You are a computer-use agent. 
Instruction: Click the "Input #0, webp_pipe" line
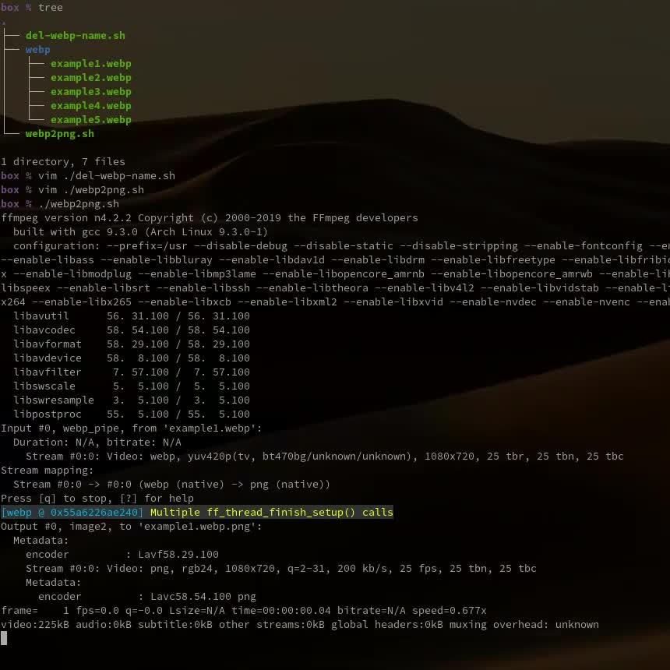point(131,428)
